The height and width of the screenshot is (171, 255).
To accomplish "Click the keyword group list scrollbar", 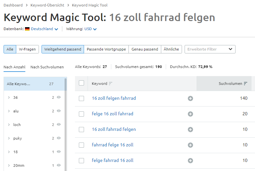I will pyautogui.click(x=66, y=124).
